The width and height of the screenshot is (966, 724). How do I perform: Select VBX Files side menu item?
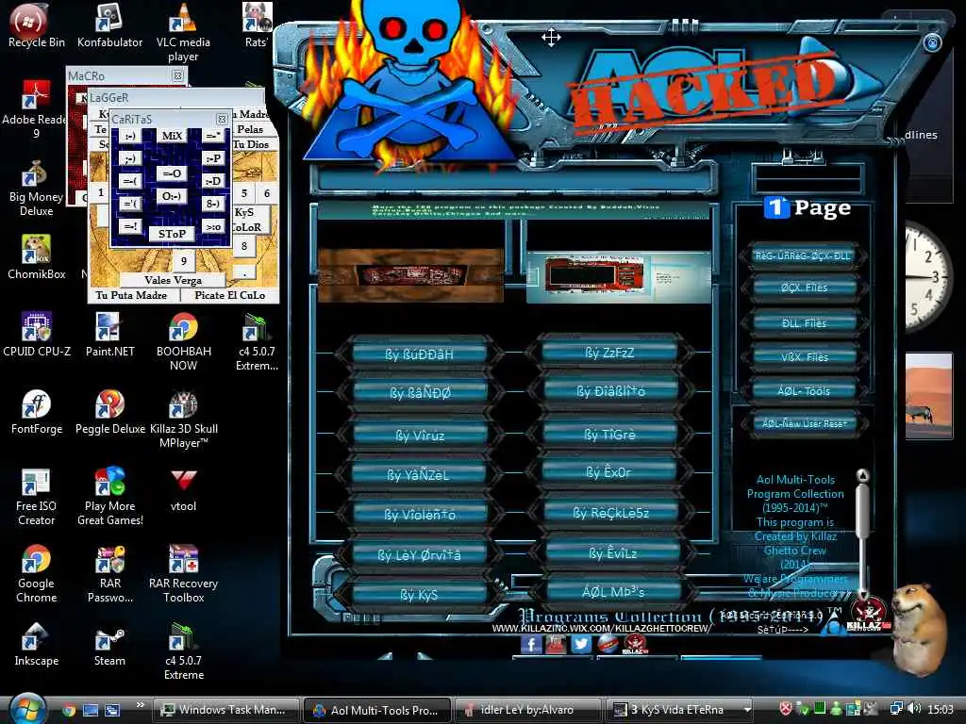[x=804, y=356]
